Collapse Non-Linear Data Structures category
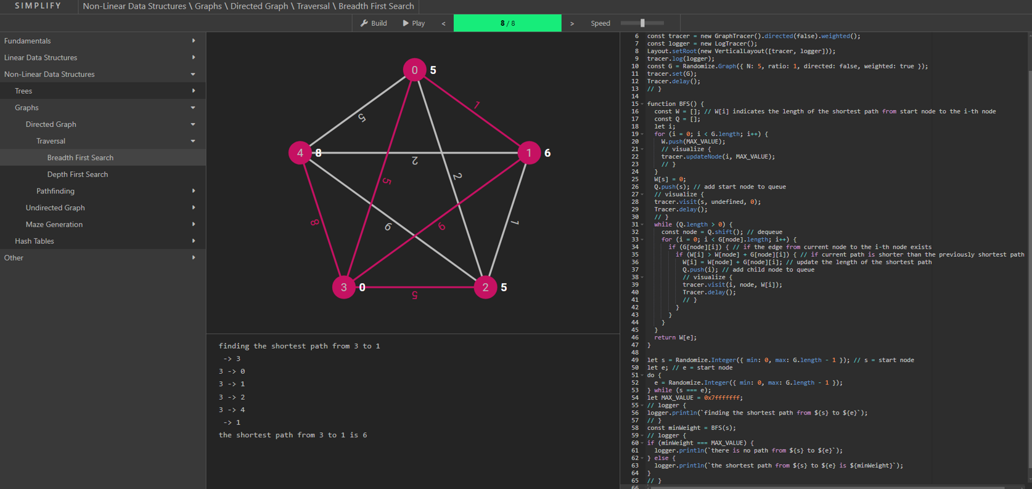This screenshot has width=1032, height=489. click(102, 74)
